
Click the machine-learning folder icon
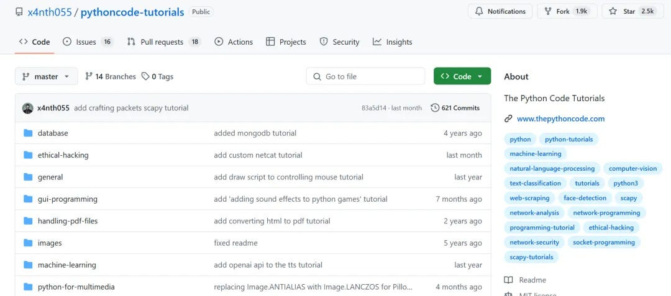tap(28, 265)
